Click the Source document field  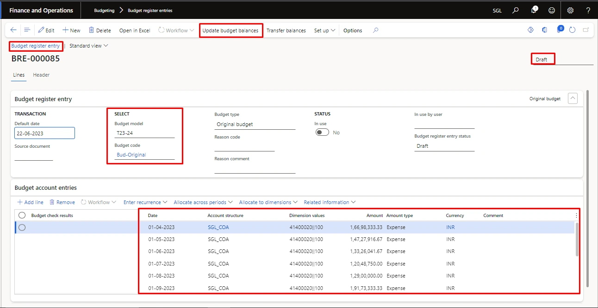[34, 155]
